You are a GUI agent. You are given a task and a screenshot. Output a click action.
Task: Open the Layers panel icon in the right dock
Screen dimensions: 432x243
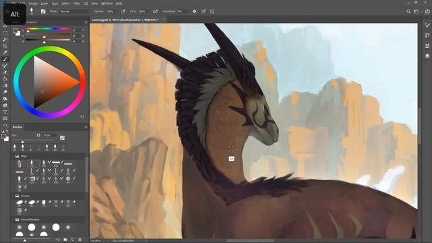click(427, 56)
